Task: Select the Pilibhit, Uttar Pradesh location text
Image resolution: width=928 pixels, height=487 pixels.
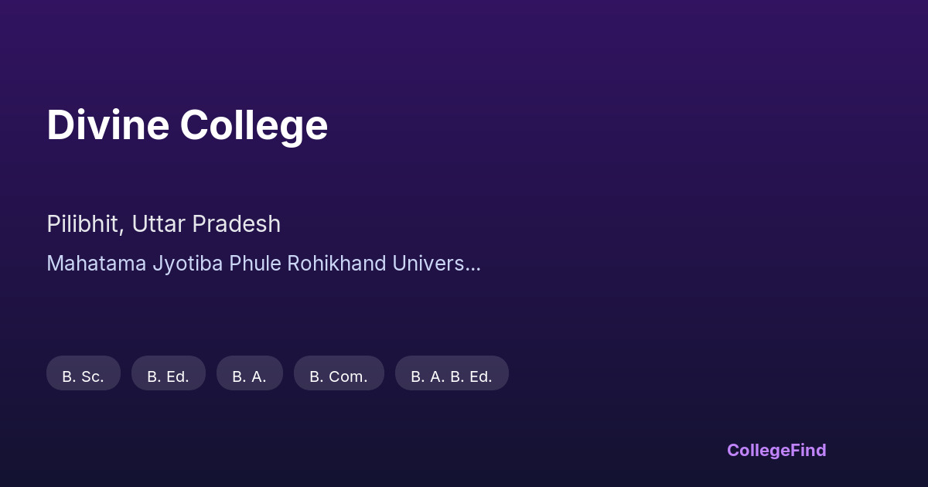Action: (x=163, y=224)
